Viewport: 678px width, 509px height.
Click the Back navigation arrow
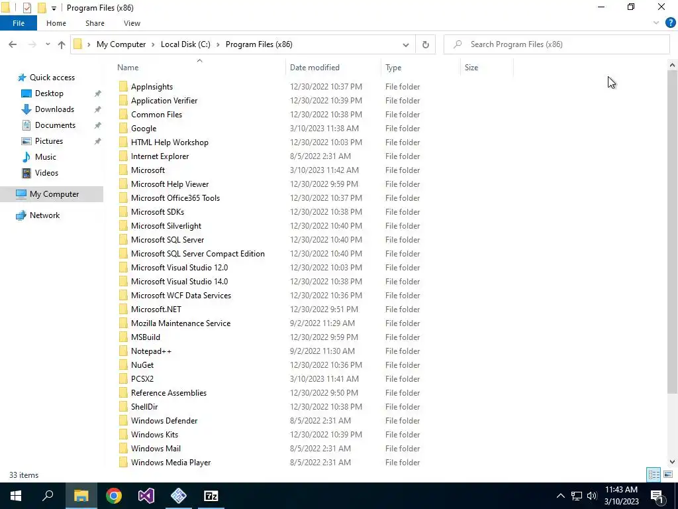coord(13,44)
